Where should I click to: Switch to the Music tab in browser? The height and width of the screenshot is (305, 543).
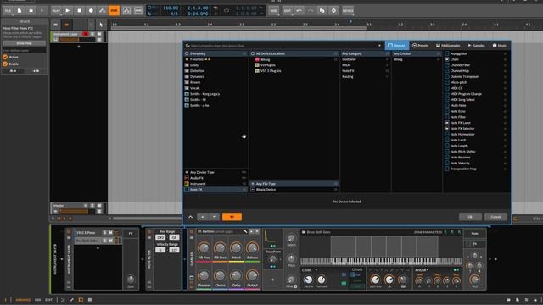click(x=500, y=45)
